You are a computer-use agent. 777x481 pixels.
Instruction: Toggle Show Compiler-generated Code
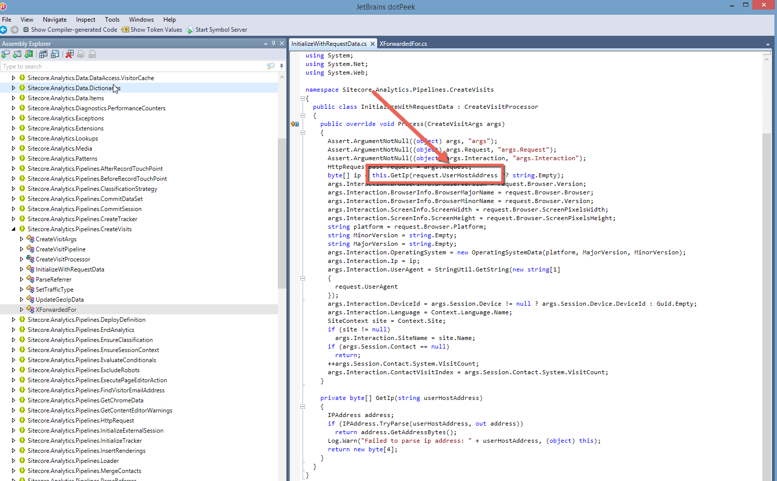click(70, 30)
